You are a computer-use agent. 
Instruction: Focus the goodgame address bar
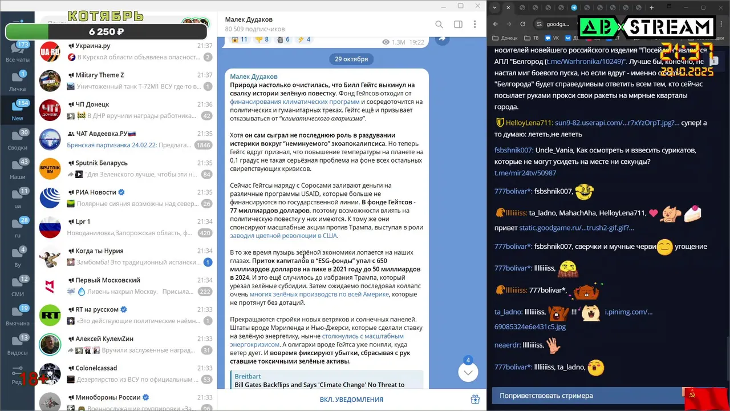(x=557, y=24)
